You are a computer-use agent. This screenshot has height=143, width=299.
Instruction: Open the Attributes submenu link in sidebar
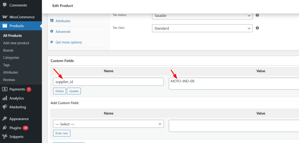pos(11,72)
